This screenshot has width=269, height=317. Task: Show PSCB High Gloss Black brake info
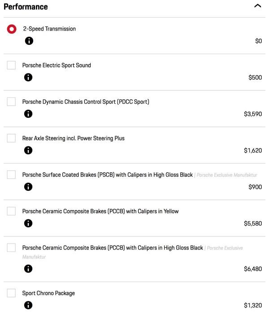click(x=28, y=187)
